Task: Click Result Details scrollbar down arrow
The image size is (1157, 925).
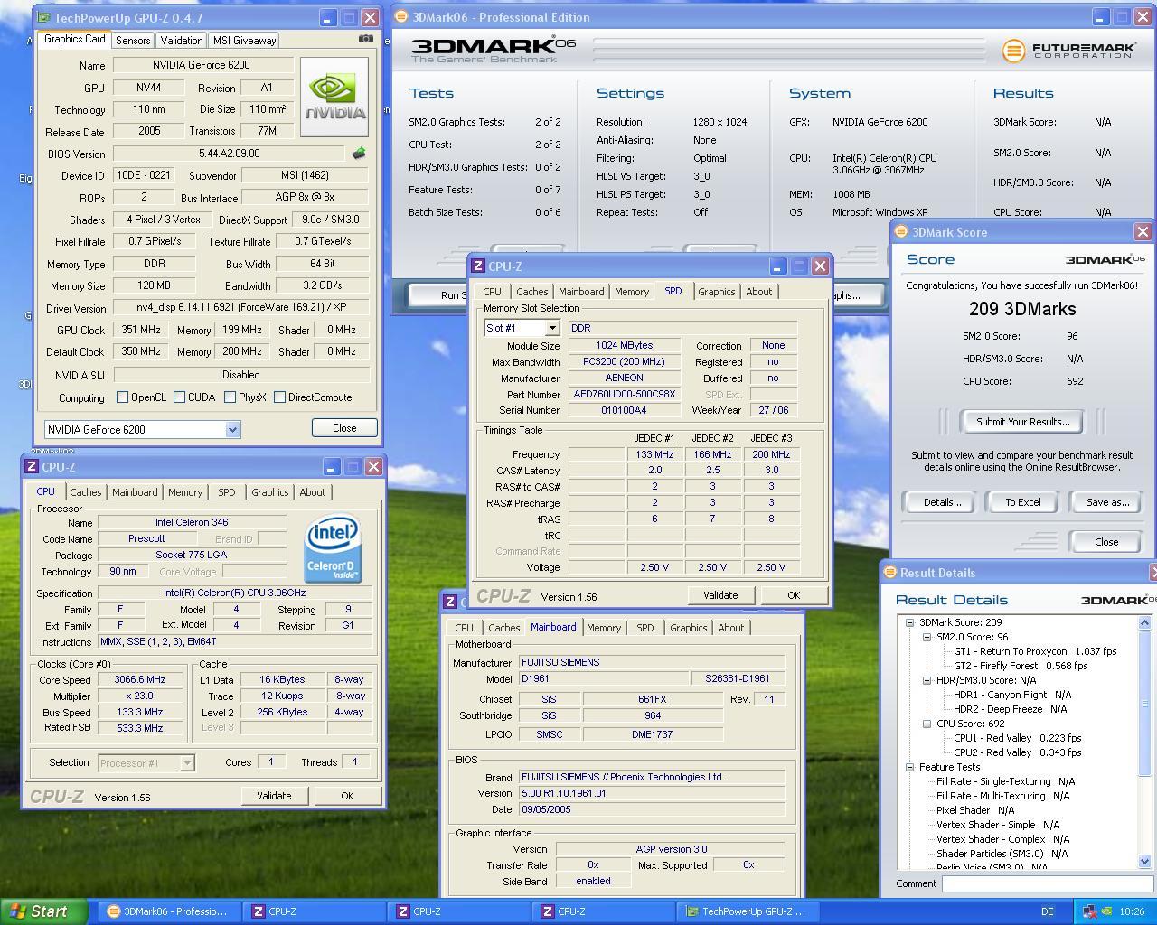Action: click(1144, 861)
